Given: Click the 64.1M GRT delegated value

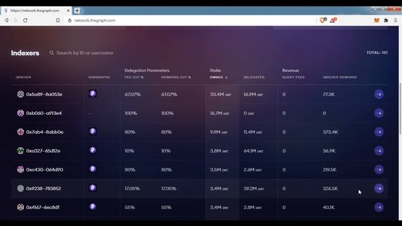Looking at the screenshot, I should [253, 151].
